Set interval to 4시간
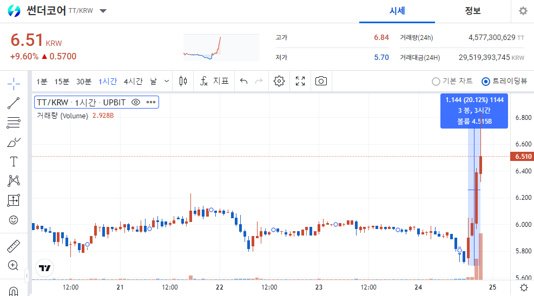Image resolution: width=534 pixels, height=296 pixels. point(133,82)
